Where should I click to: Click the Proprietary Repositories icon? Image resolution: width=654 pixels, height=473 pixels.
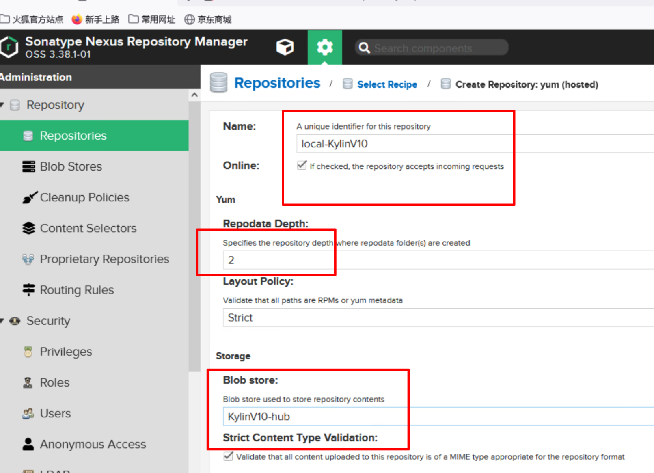(28, 259)
